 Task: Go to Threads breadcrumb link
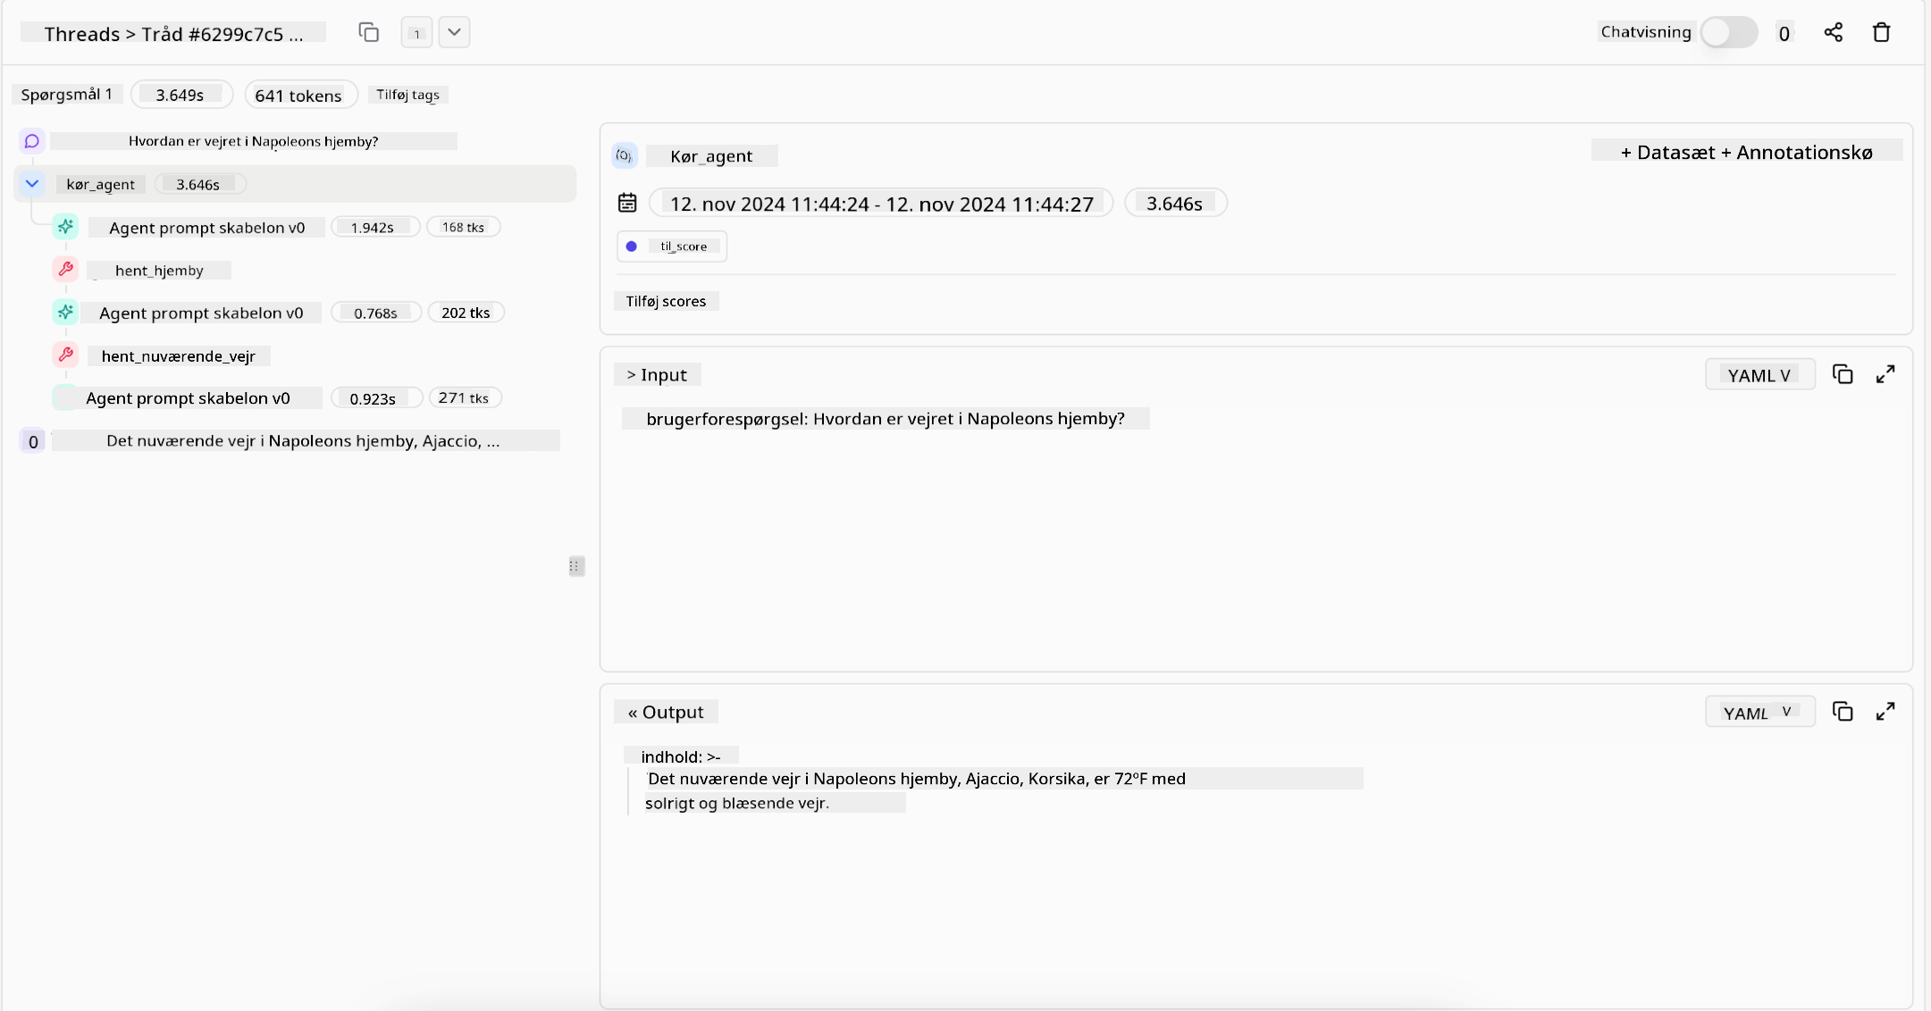point(81,34)
